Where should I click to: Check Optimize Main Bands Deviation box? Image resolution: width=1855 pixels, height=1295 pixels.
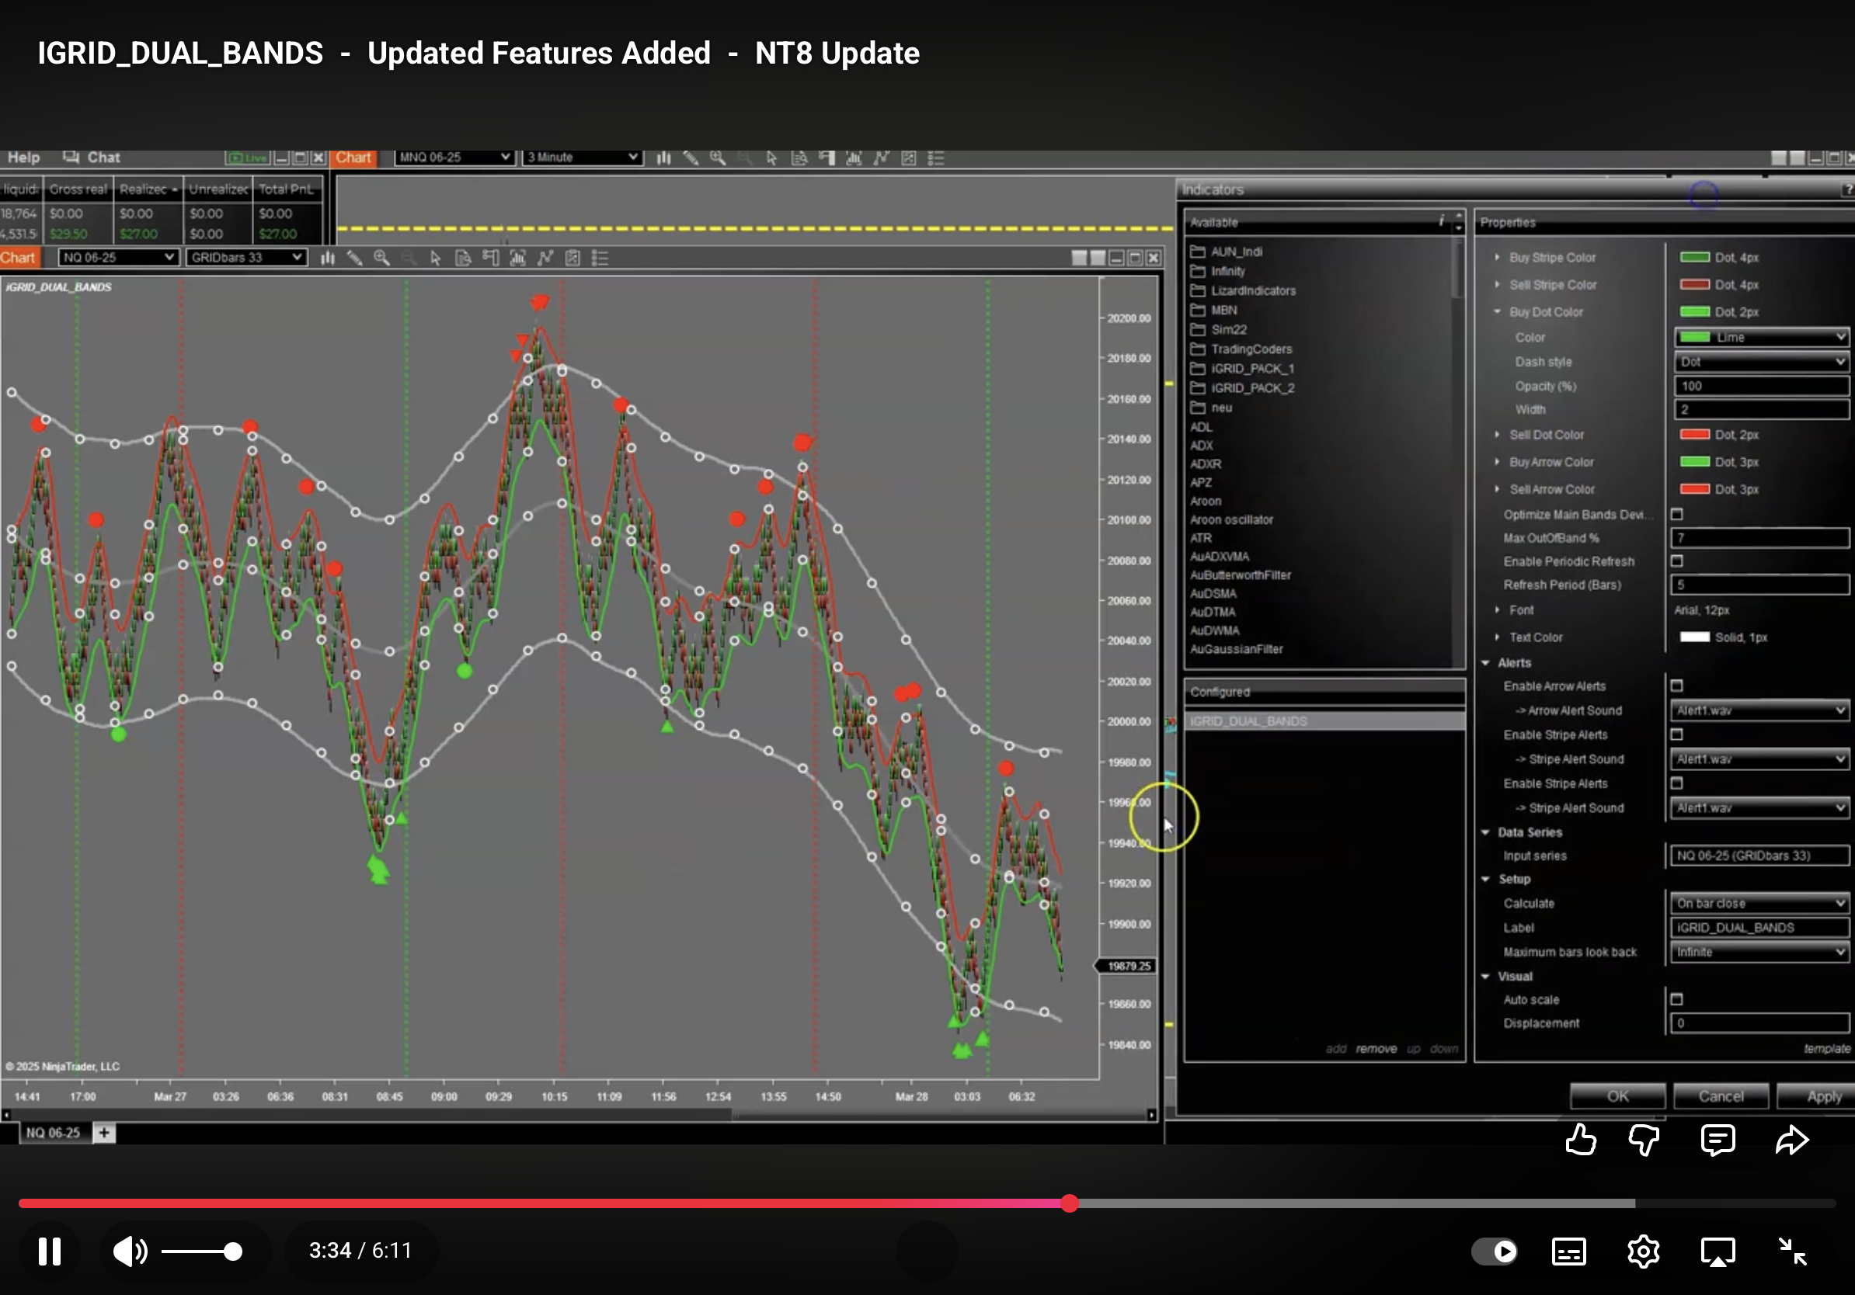(1676, 514)
